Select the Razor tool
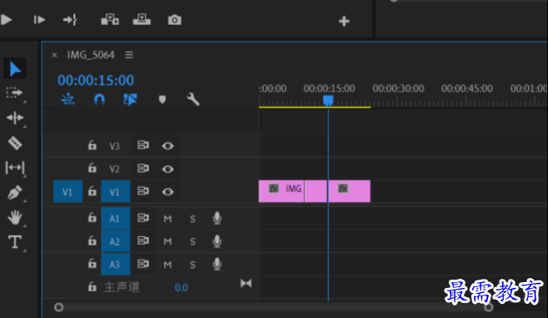 coord(15,143)
